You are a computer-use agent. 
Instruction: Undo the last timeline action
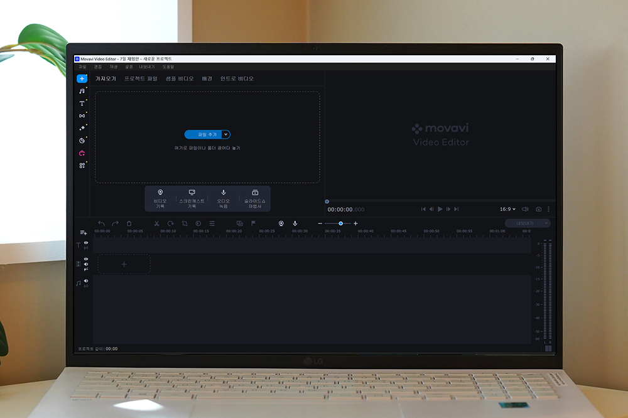[x=101, y=223]
